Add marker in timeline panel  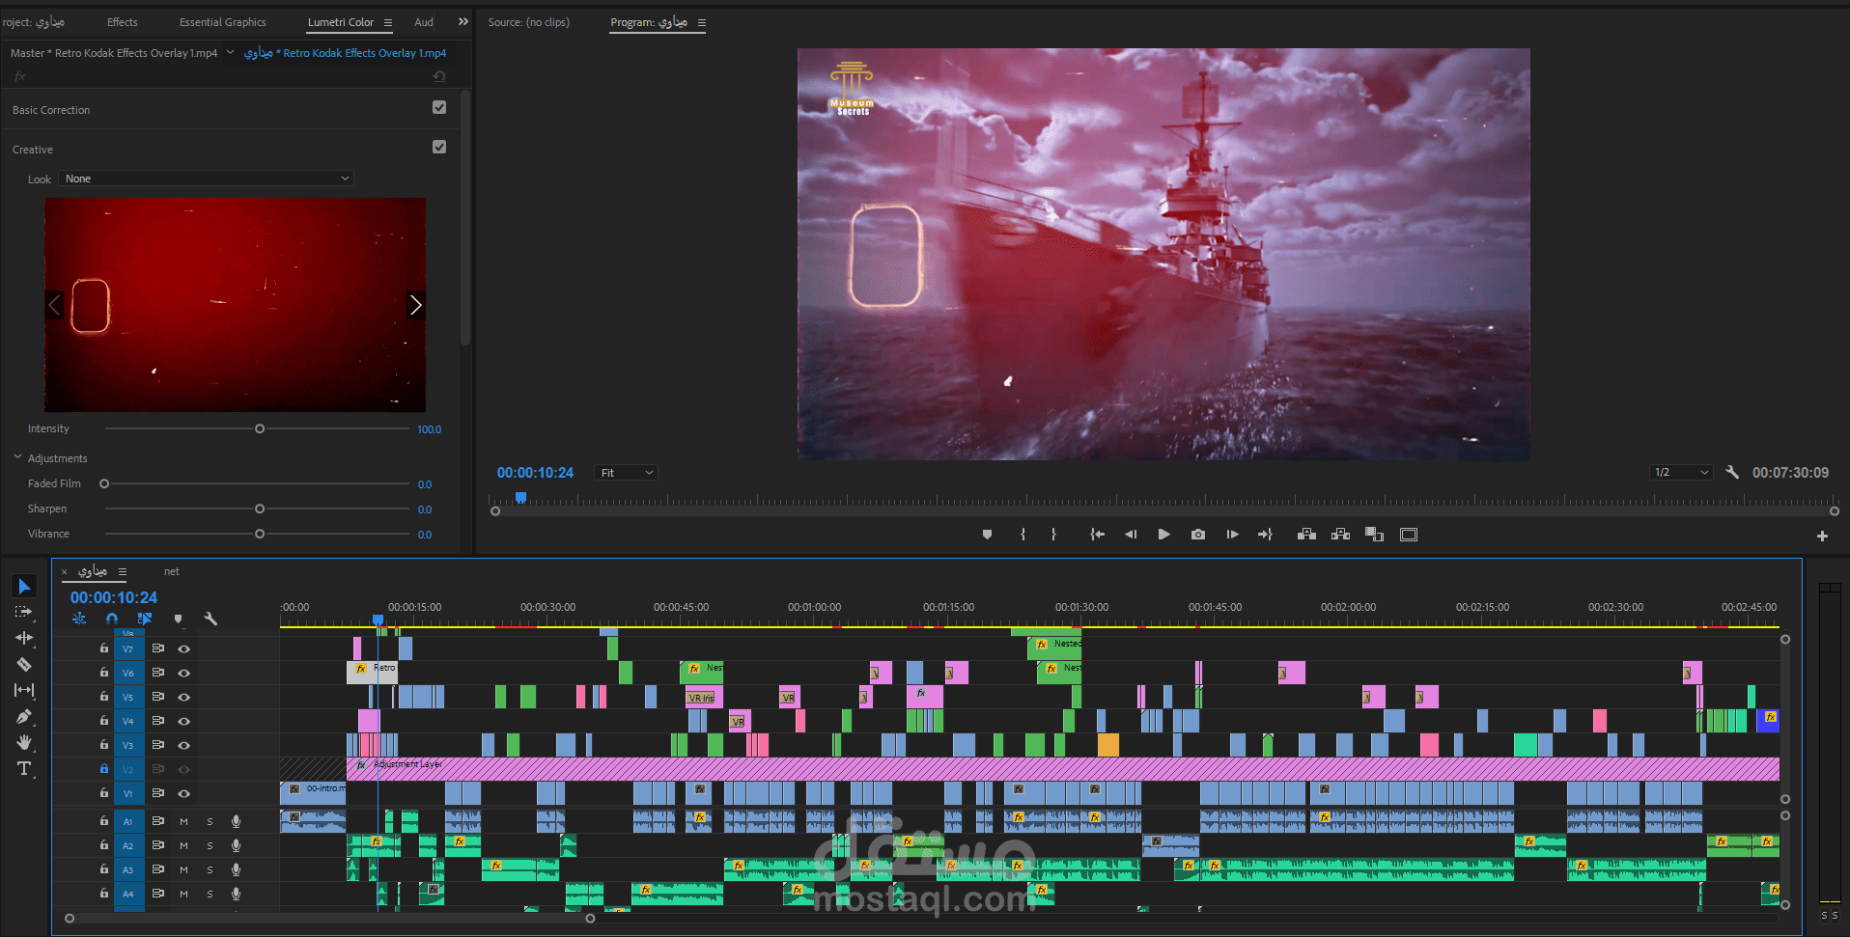click(x=178, y=619)
